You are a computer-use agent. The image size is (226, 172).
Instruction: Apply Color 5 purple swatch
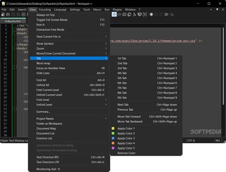pyautogui.click(x=113, y=148)
